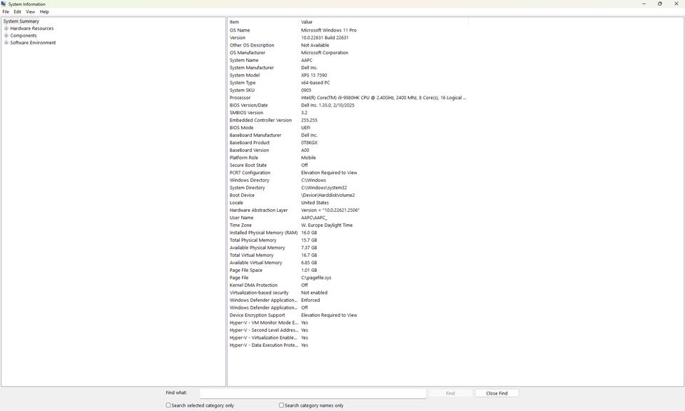Click the Close Find button

click(497, 393)
